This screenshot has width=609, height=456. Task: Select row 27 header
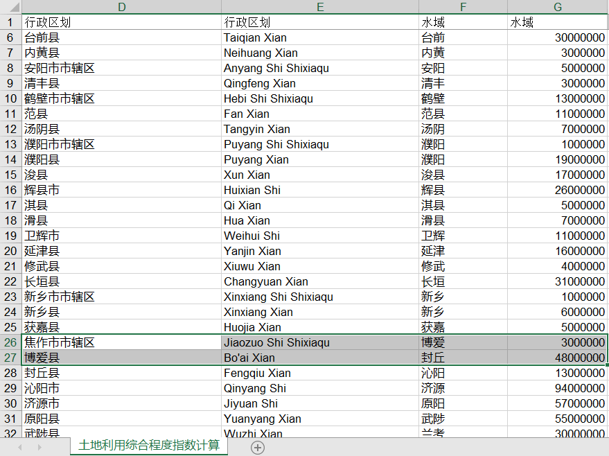10,358
